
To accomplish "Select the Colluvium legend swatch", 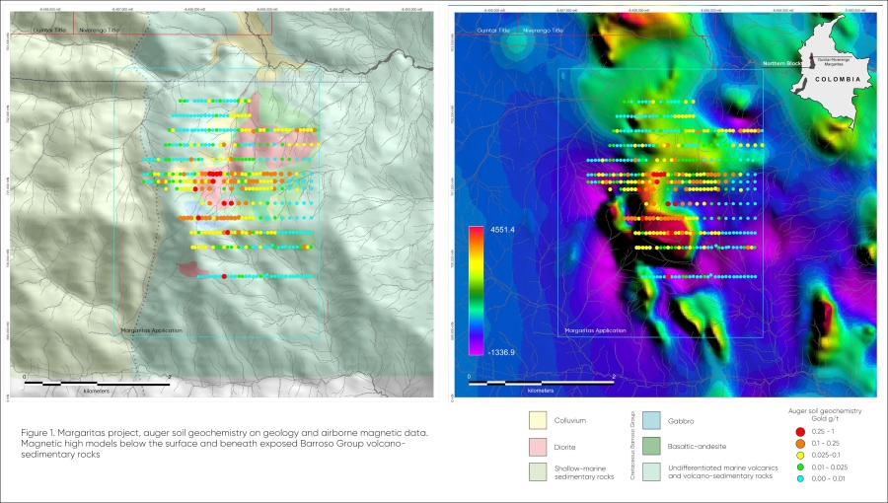I will click(x=541, y=420).
